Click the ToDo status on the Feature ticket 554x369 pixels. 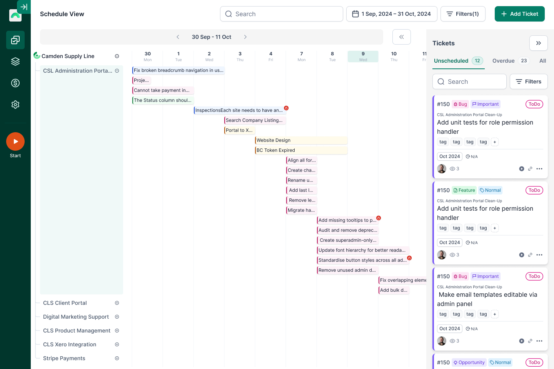coord(534,190)
